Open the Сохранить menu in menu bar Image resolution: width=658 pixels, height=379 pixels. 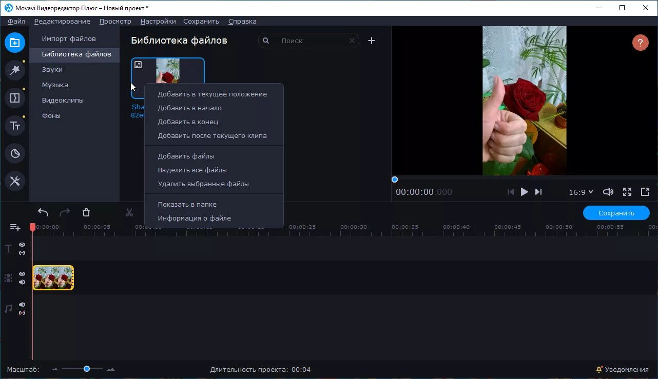click(x=201, y=21)
